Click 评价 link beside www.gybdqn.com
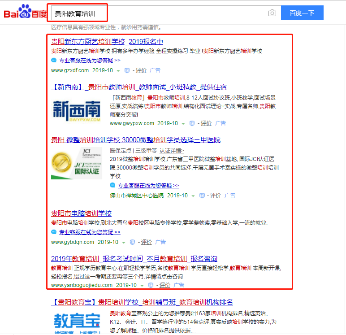346x335 pixels. 146,242
